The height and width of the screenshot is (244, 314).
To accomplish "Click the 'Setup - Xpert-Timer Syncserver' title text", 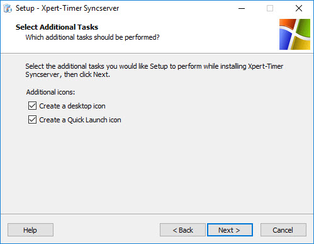I will [67, 8].
